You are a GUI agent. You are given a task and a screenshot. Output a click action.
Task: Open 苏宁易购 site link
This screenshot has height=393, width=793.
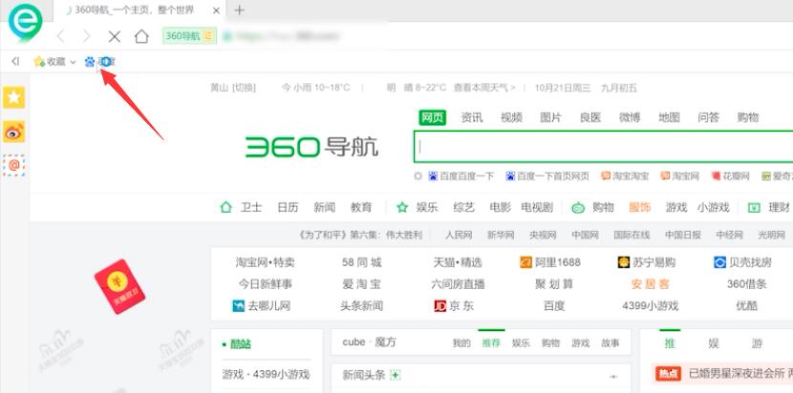(x=647, y=262)
